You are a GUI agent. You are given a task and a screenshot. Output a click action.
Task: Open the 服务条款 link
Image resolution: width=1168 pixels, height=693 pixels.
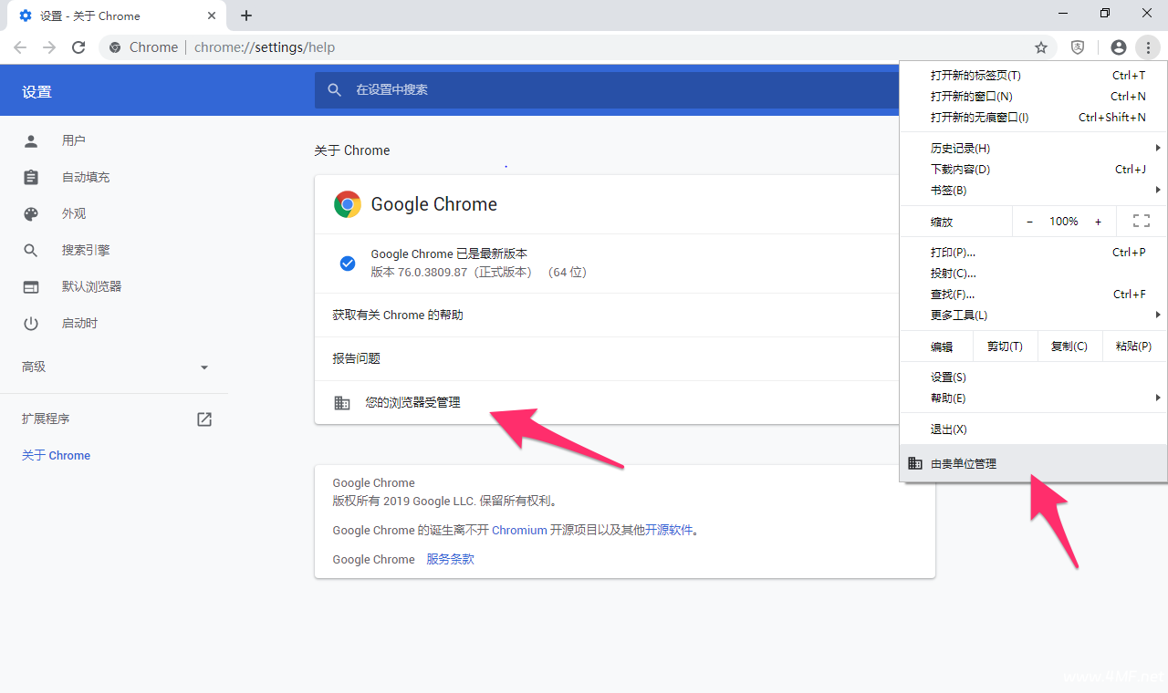point(450,560)
